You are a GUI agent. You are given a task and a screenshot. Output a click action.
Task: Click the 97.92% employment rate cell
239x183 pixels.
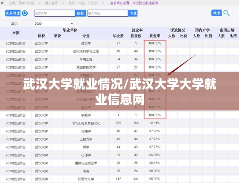[x=155, y=131]
